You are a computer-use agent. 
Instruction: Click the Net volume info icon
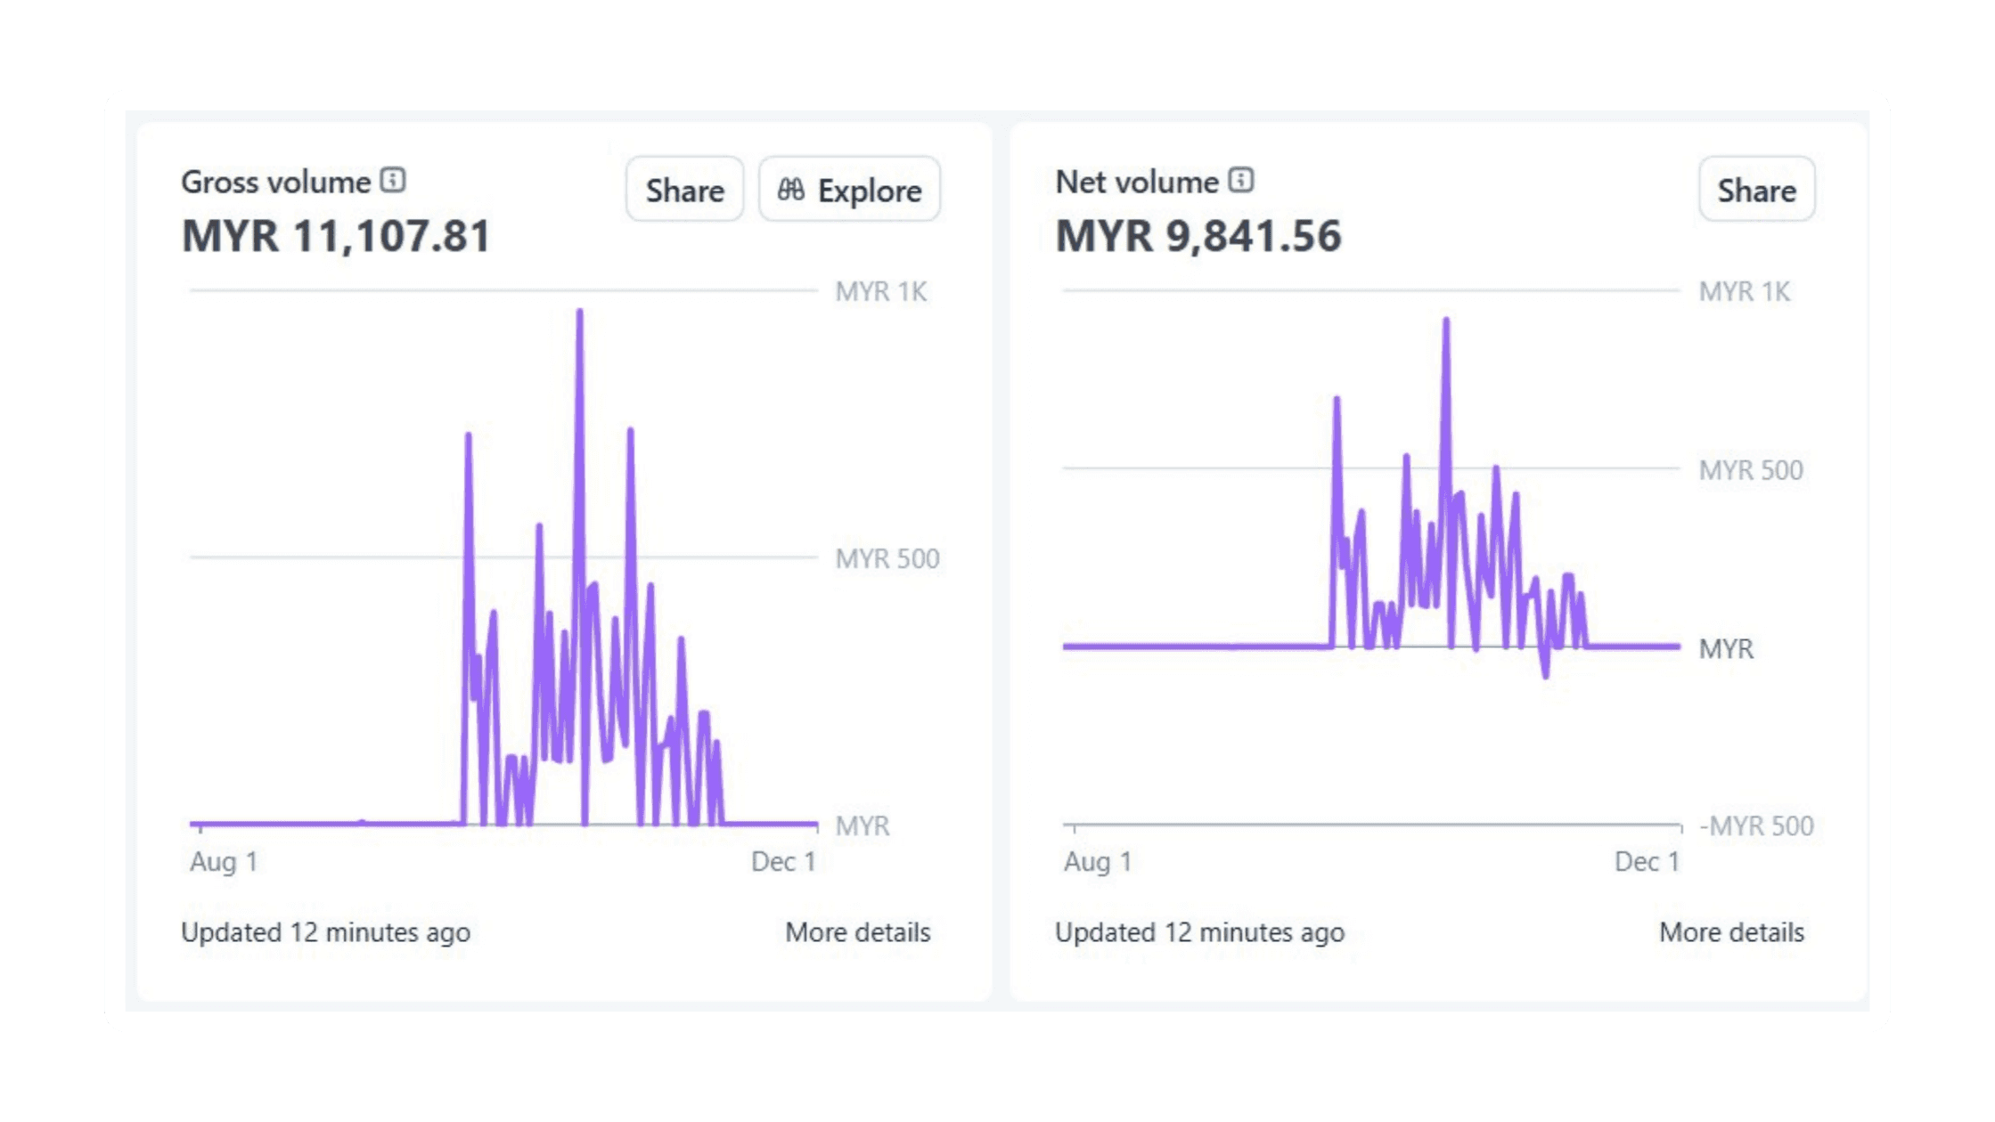pyautogui.click(x=1241, y=181)
